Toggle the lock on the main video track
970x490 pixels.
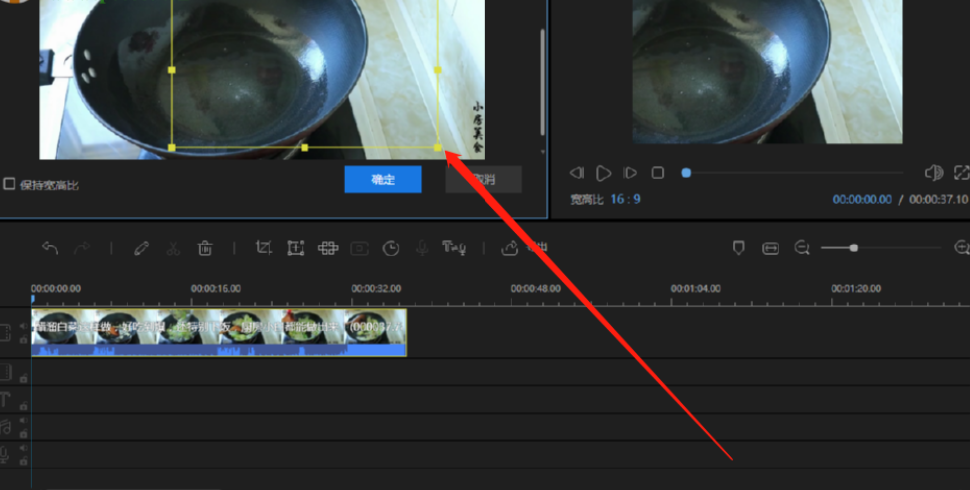click(23, 340)
